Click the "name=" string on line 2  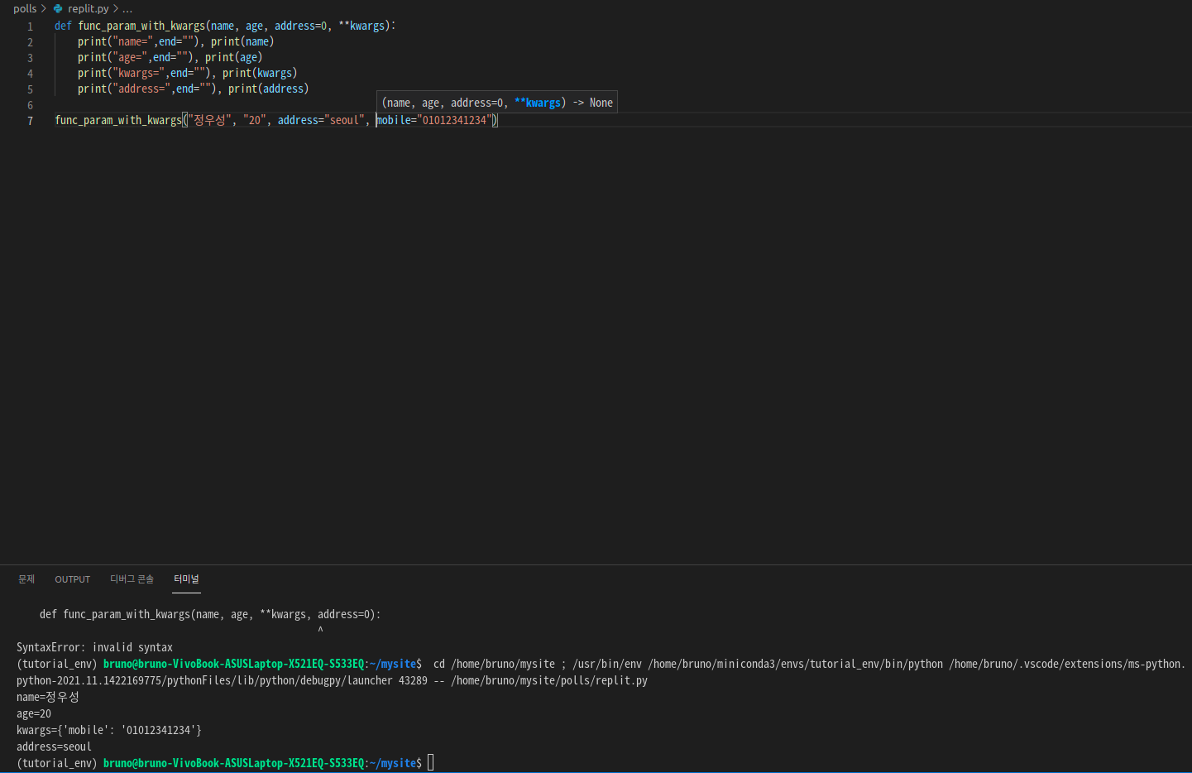tap(133, 41)
